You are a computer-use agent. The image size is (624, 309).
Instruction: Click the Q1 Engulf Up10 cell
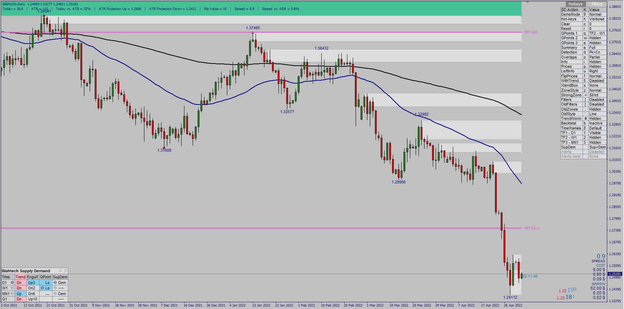(x=33, y=299)
